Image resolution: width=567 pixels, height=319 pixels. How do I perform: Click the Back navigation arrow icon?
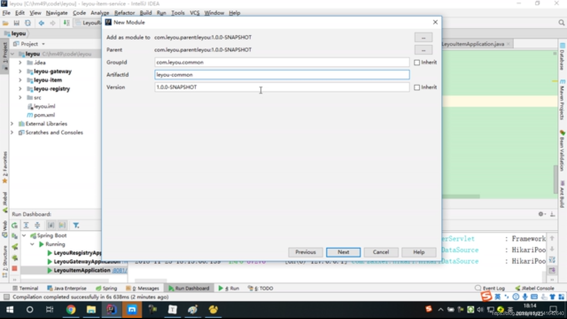41,23
